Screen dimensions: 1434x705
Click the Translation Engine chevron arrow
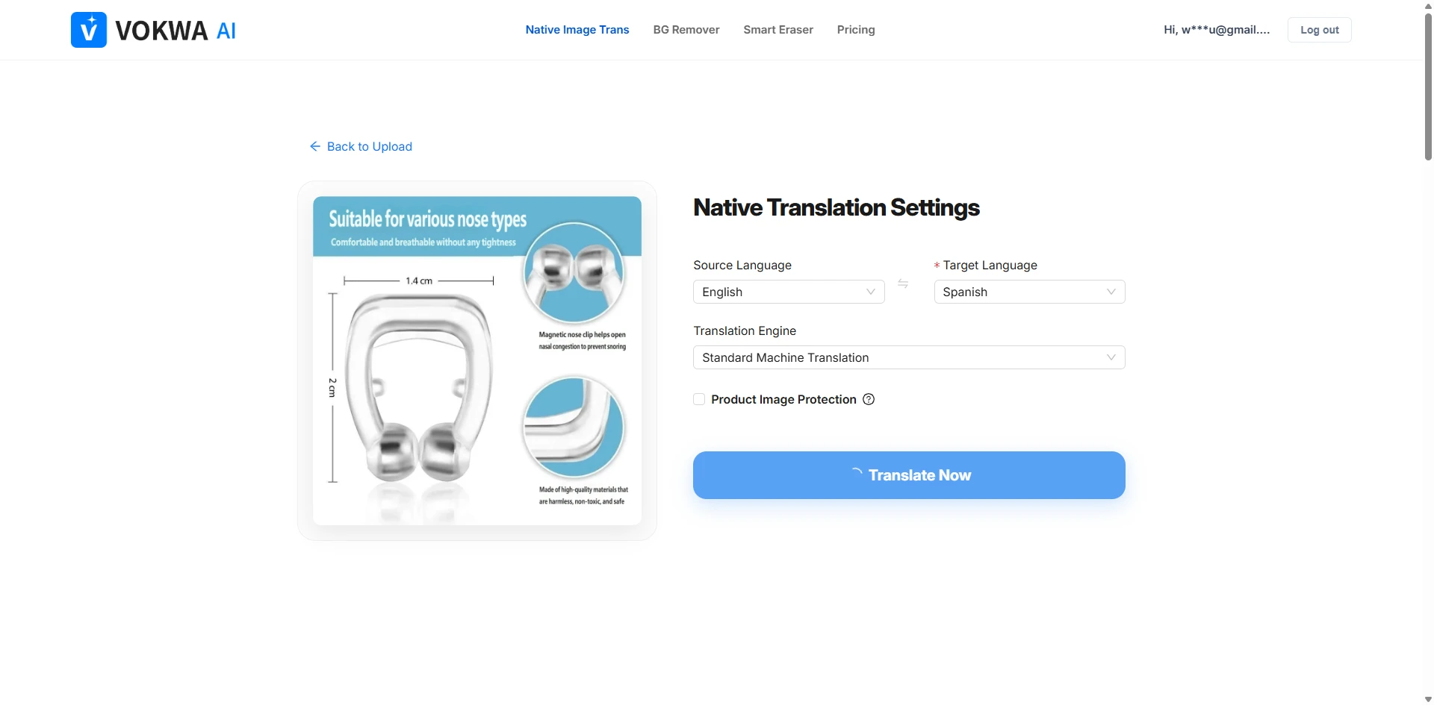pos(1111,357)
